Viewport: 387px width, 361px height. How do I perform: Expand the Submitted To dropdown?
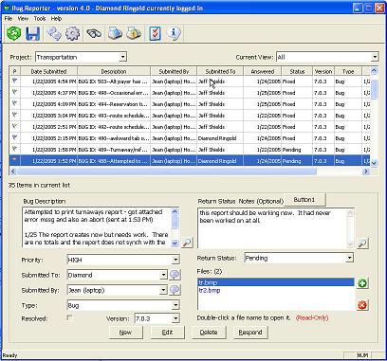coord(163,275)
